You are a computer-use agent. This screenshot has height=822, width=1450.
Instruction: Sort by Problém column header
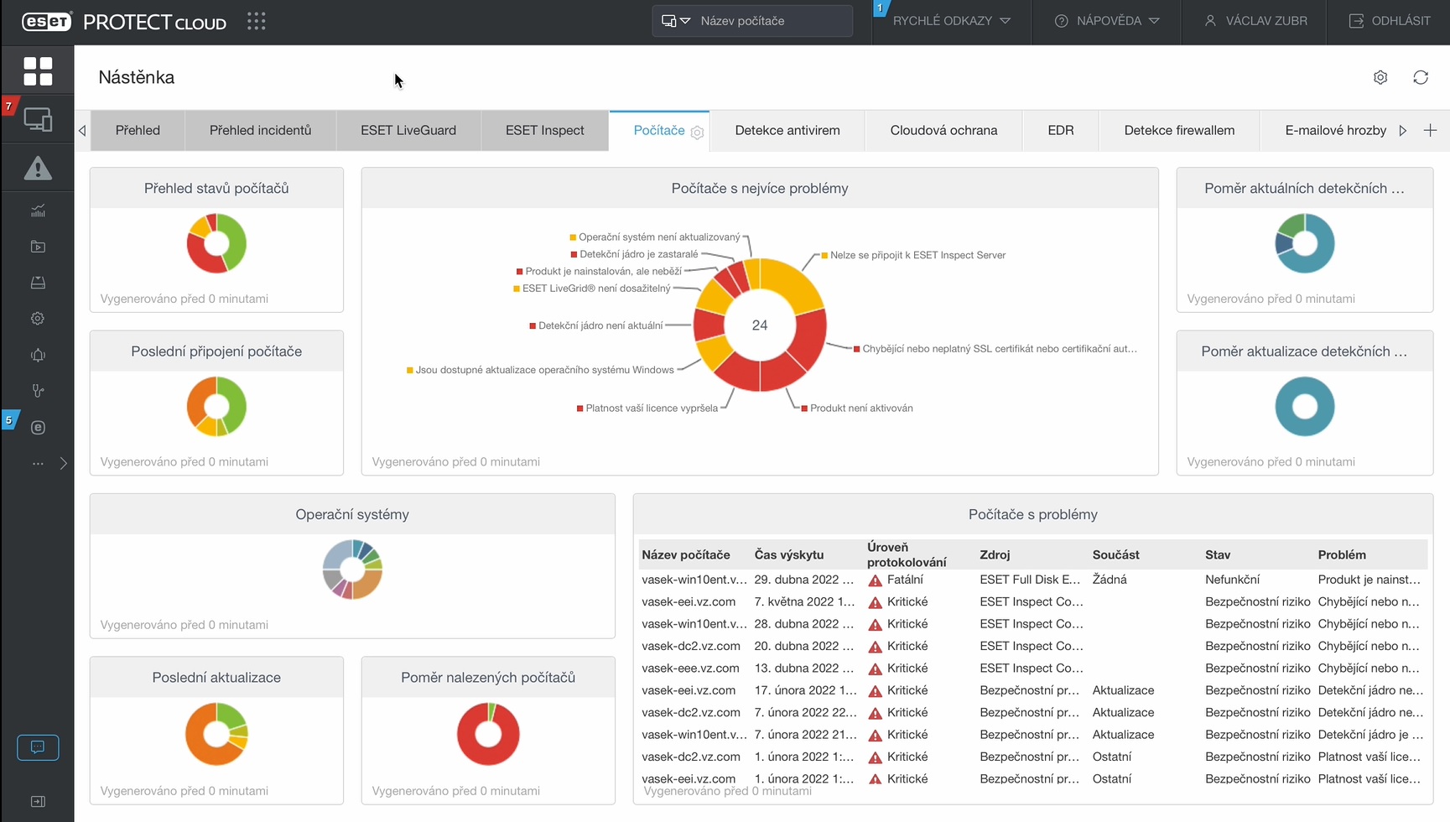tap(1342, 554)
